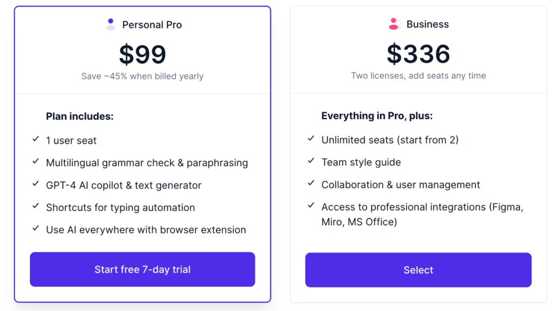Click Save ~45% when billed yearly text
552x311 pixels.
point(142,77)
